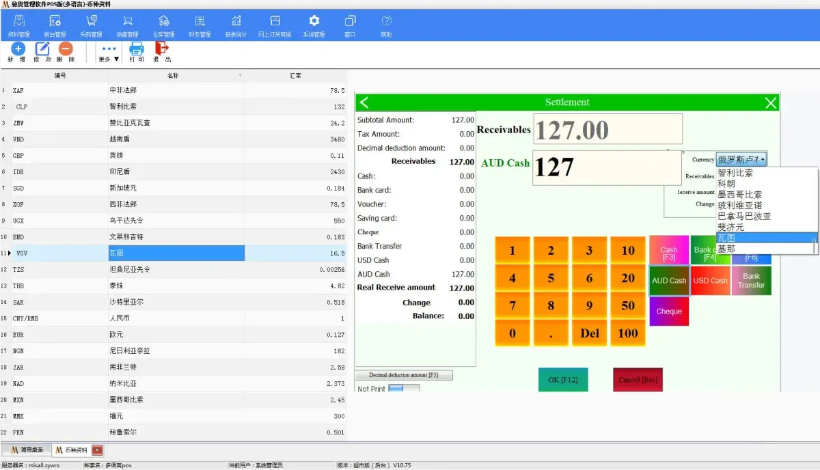Choose 科朗 from the currency list
Image resolution: width=820 pixels, height=470 pixels.
pyautogui.click(x=726, y=184)
